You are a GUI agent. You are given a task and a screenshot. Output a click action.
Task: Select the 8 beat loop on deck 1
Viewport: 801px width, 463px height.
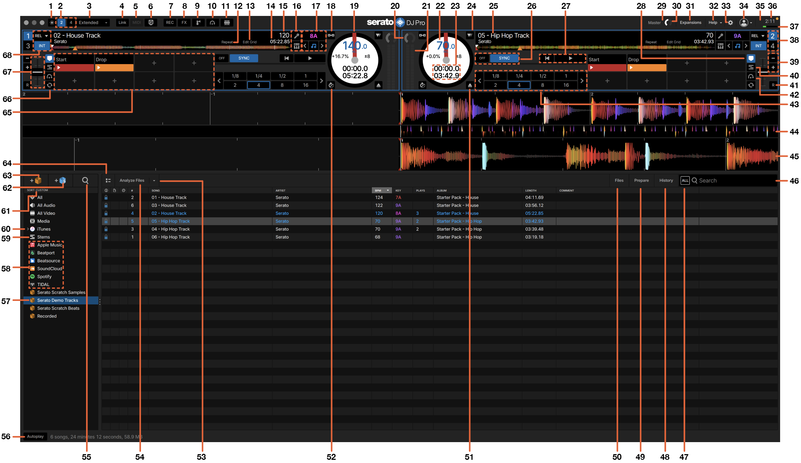282,85
